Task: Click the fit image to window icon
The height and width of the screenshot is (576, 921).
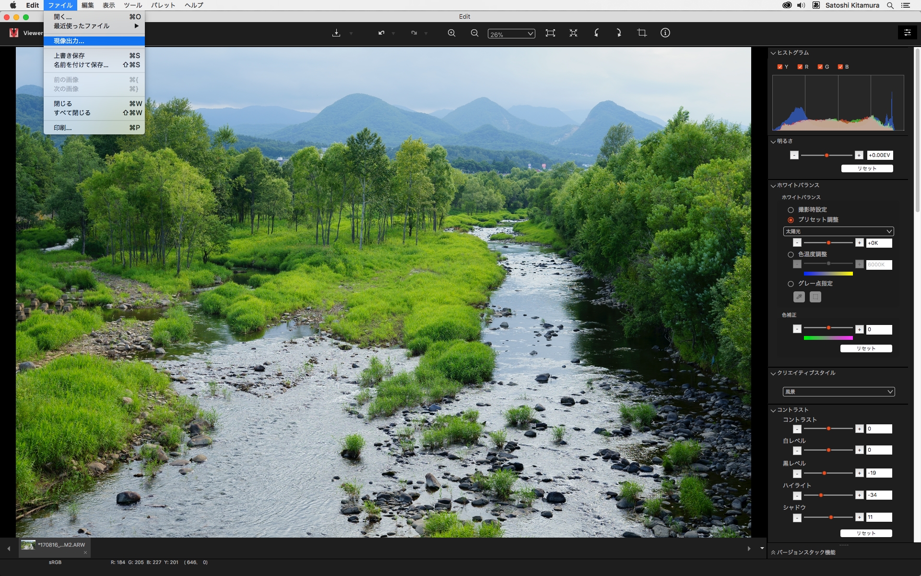Action: pyautogui.click(x=550, y=33)
